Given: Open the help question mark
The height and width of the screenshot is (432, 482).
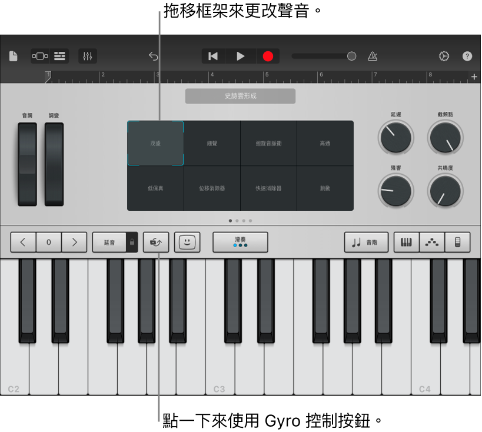Looking at the screenshot, I should click(x=467, y=57).
